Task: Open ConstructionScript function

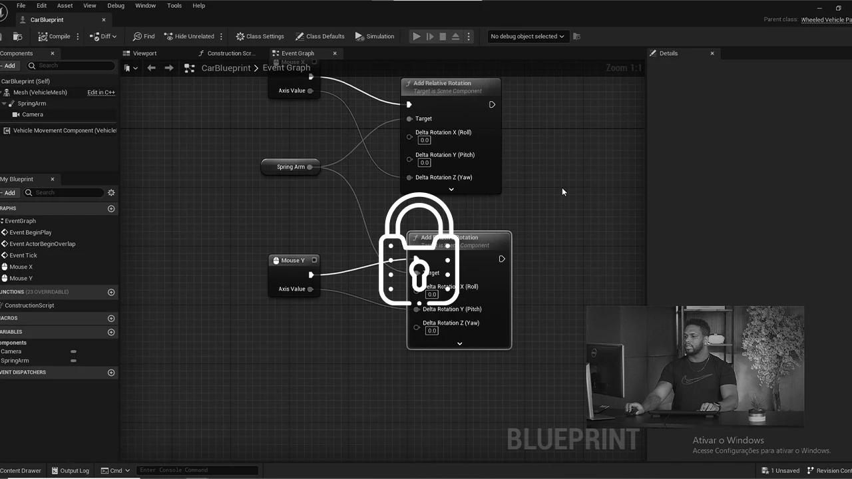Action: click(29, 305)
